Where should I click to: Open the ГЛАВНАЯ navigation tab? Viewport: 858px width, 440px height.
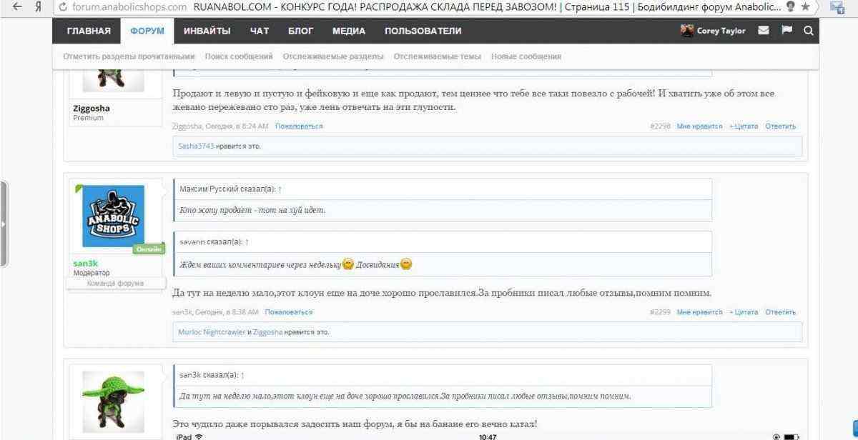89,31
